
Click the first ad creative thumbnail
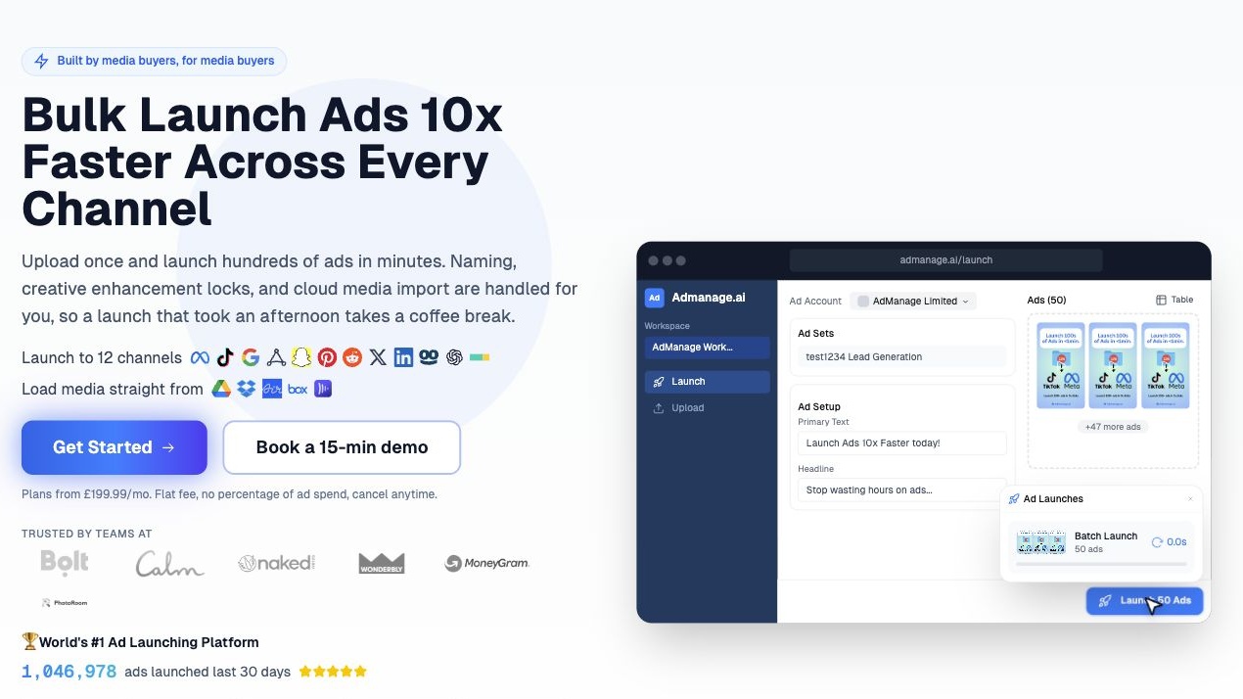click(1061, 365)
